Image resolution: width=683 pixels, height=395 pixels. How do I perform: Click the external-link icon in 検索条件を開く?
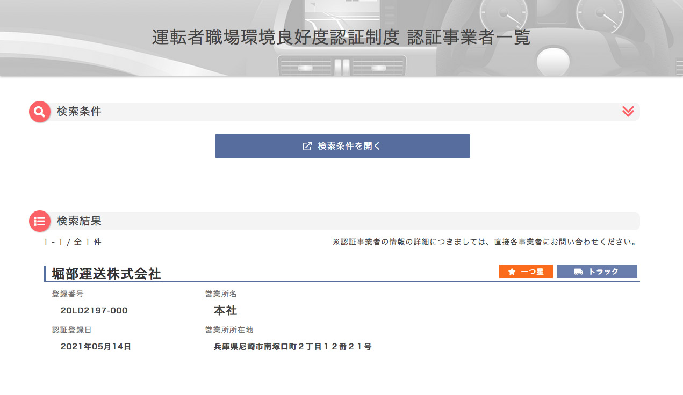click(307, 146)
